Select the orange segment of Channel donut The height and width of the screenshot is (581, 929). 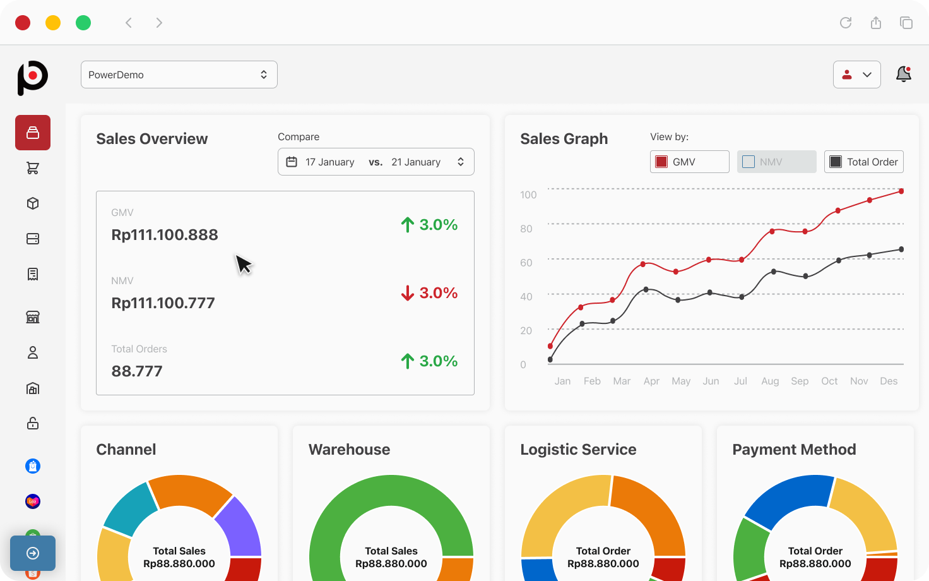coord(191,491)
